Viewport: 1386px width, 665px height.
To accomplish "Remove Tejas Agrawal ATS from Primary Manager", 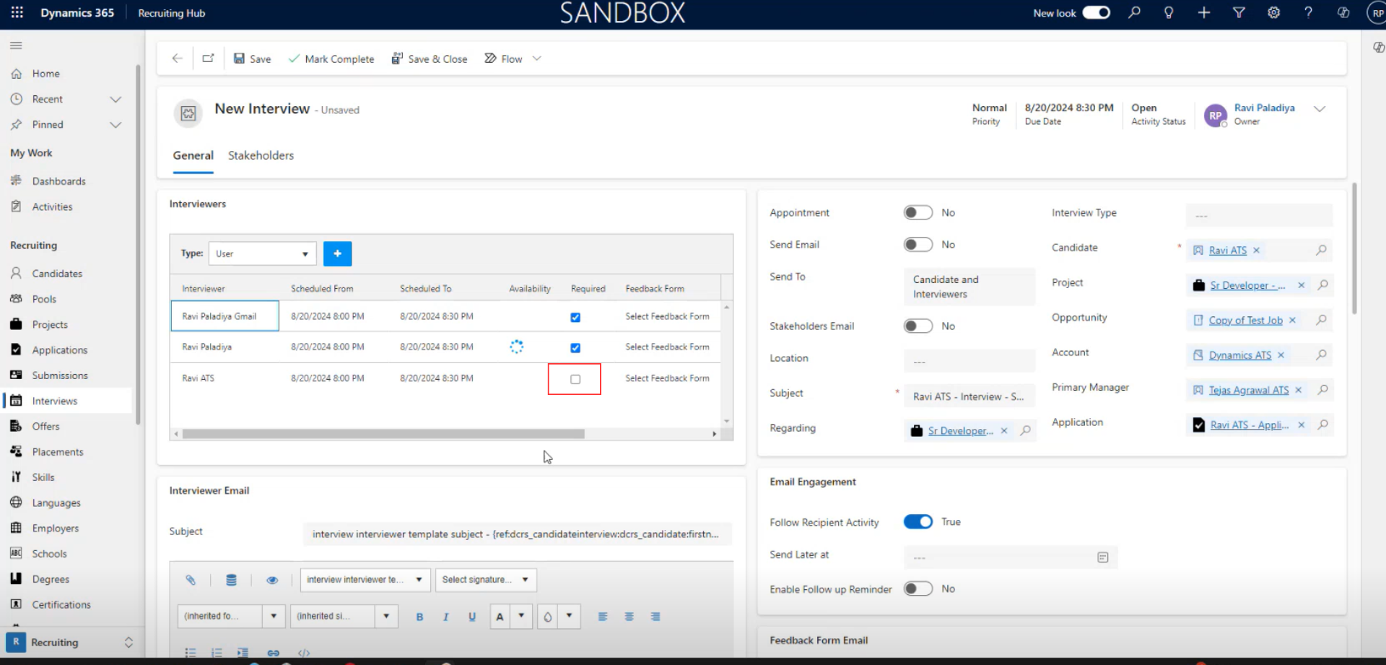I will click(1298, 390).
